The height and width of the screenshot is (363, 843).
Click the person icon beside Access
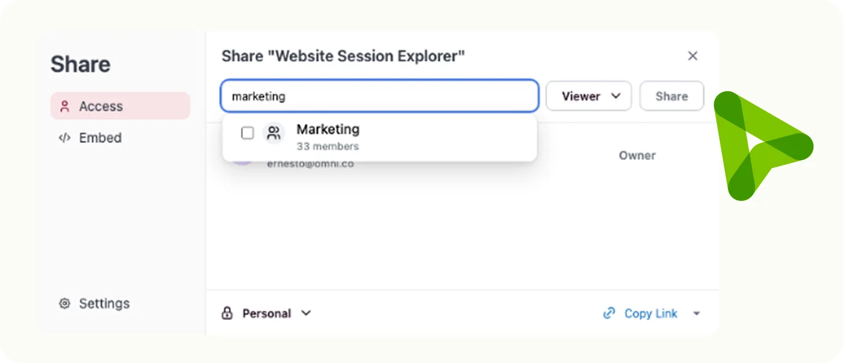tap(65, 106)
